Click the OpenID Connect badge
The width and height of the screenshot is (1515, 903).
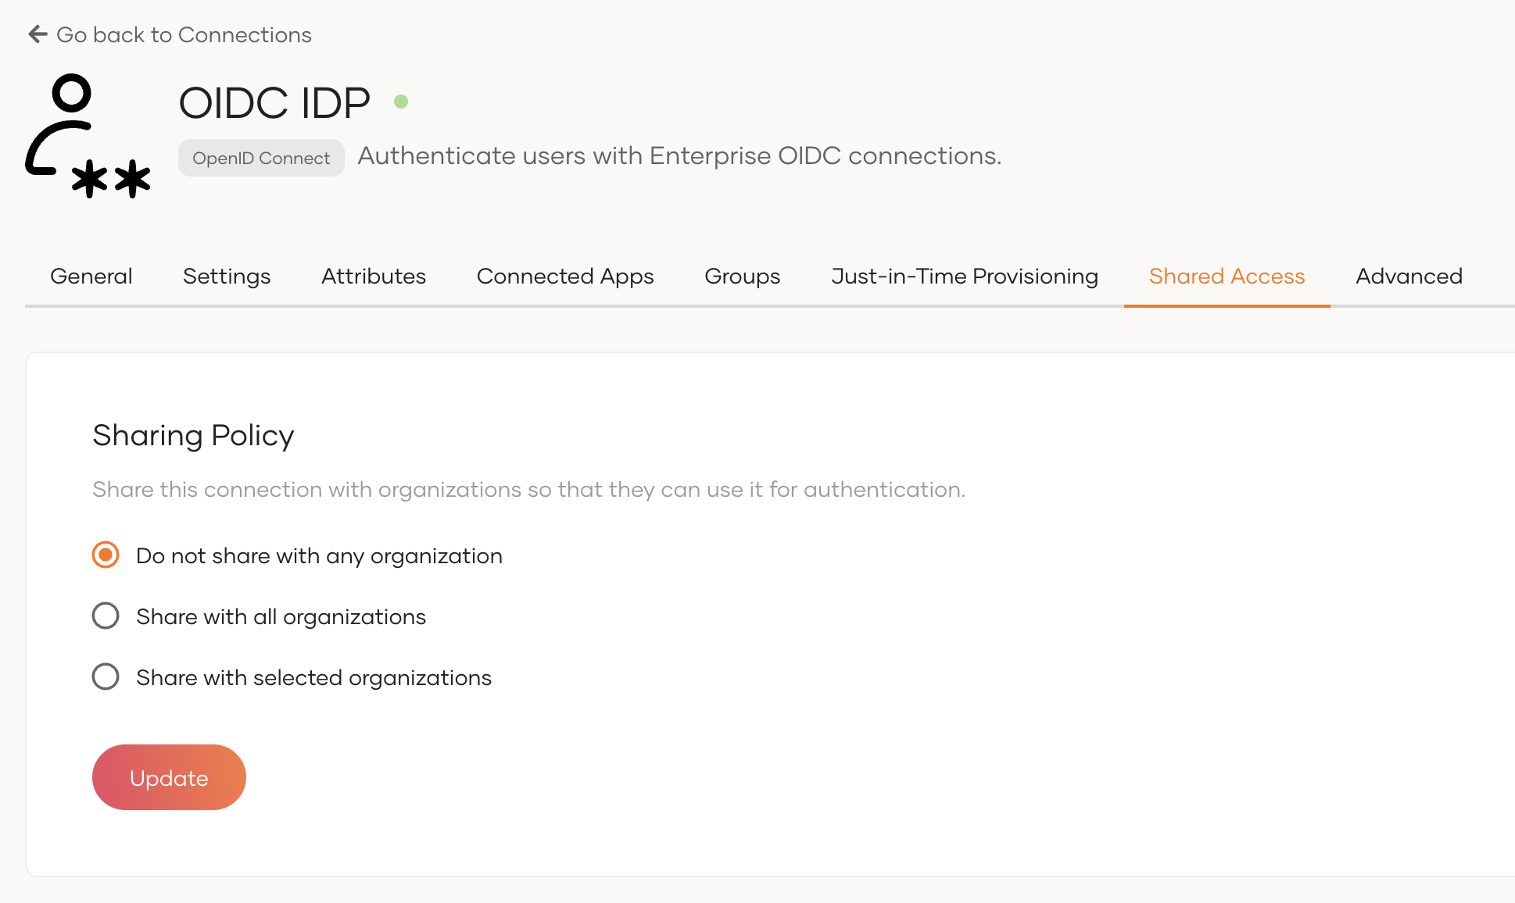pyautogui.click(x=261, y=158)
